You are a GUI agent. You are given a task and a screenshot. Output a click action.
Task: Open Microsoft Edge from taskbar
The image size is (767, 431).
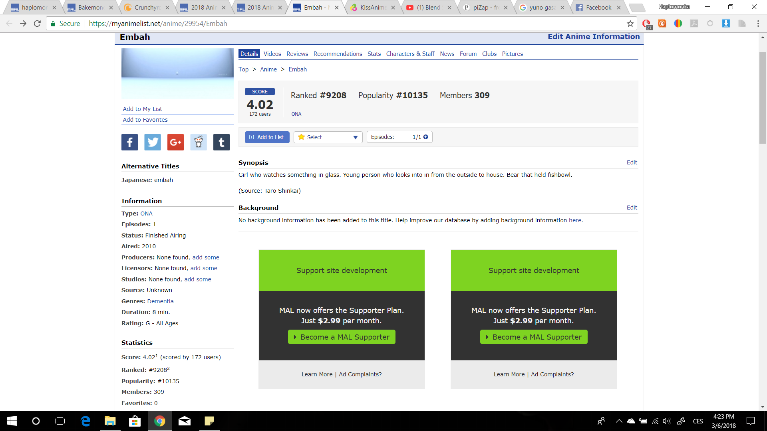click(85, 421)
